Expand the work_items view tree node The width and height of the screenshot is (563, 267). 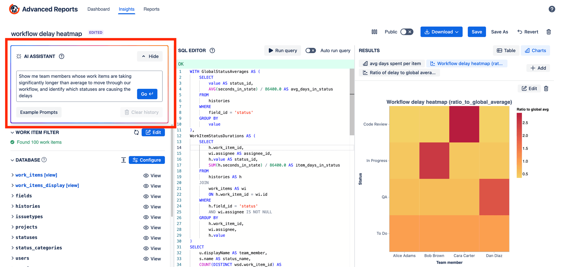tap(13, 175)
